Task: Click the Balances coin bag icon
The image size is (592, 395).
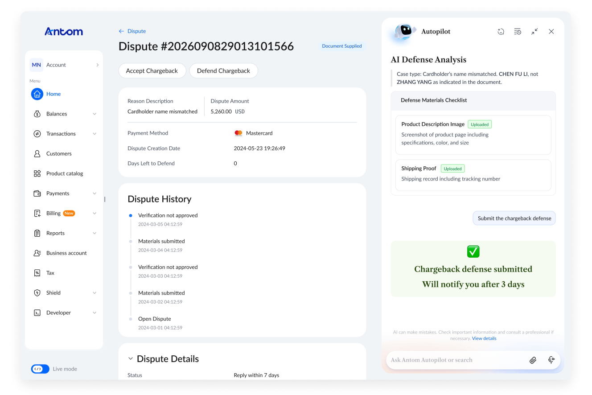Action: coord(37,114)
